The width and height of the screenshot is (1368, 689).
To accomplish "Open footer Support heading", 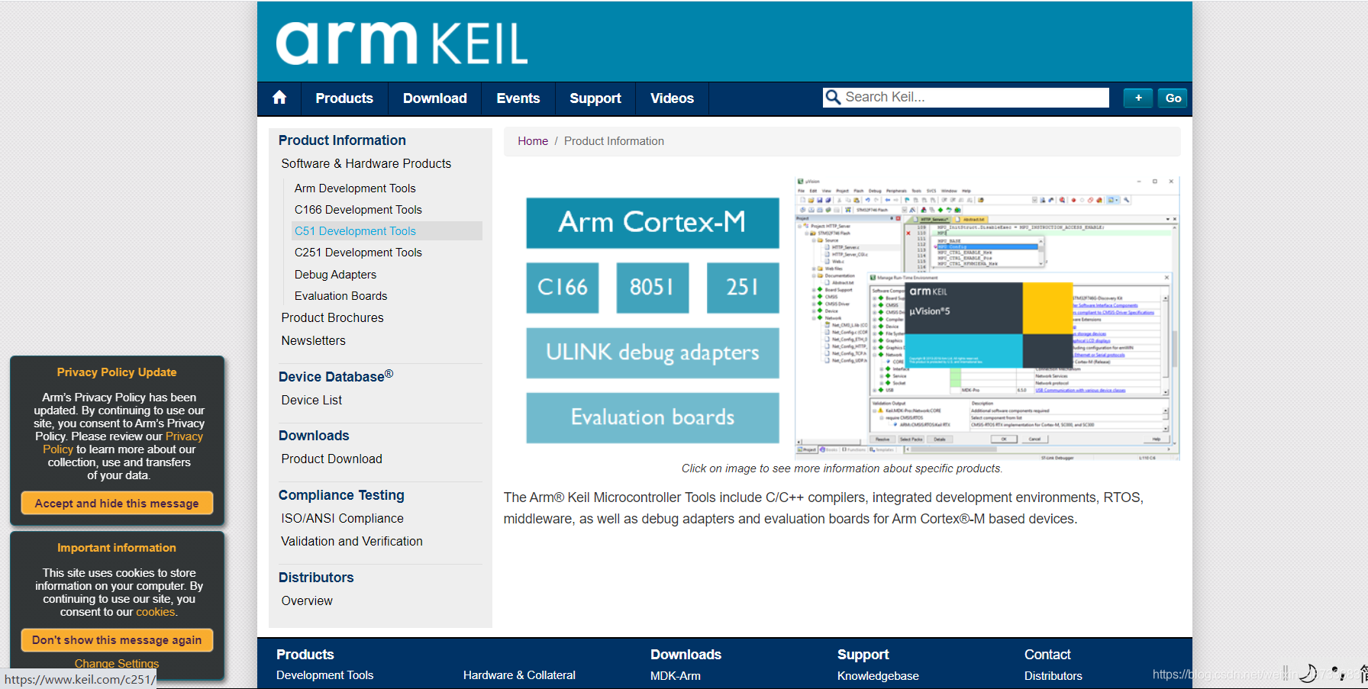I will (x=863, y=655).
